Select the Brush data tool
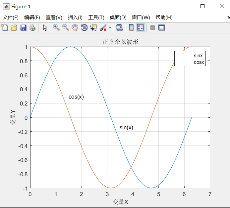 click(103, 27)
